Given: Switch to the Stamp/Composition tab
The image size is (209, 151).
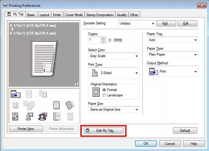Looking at the screenshot, I should 100,15.
